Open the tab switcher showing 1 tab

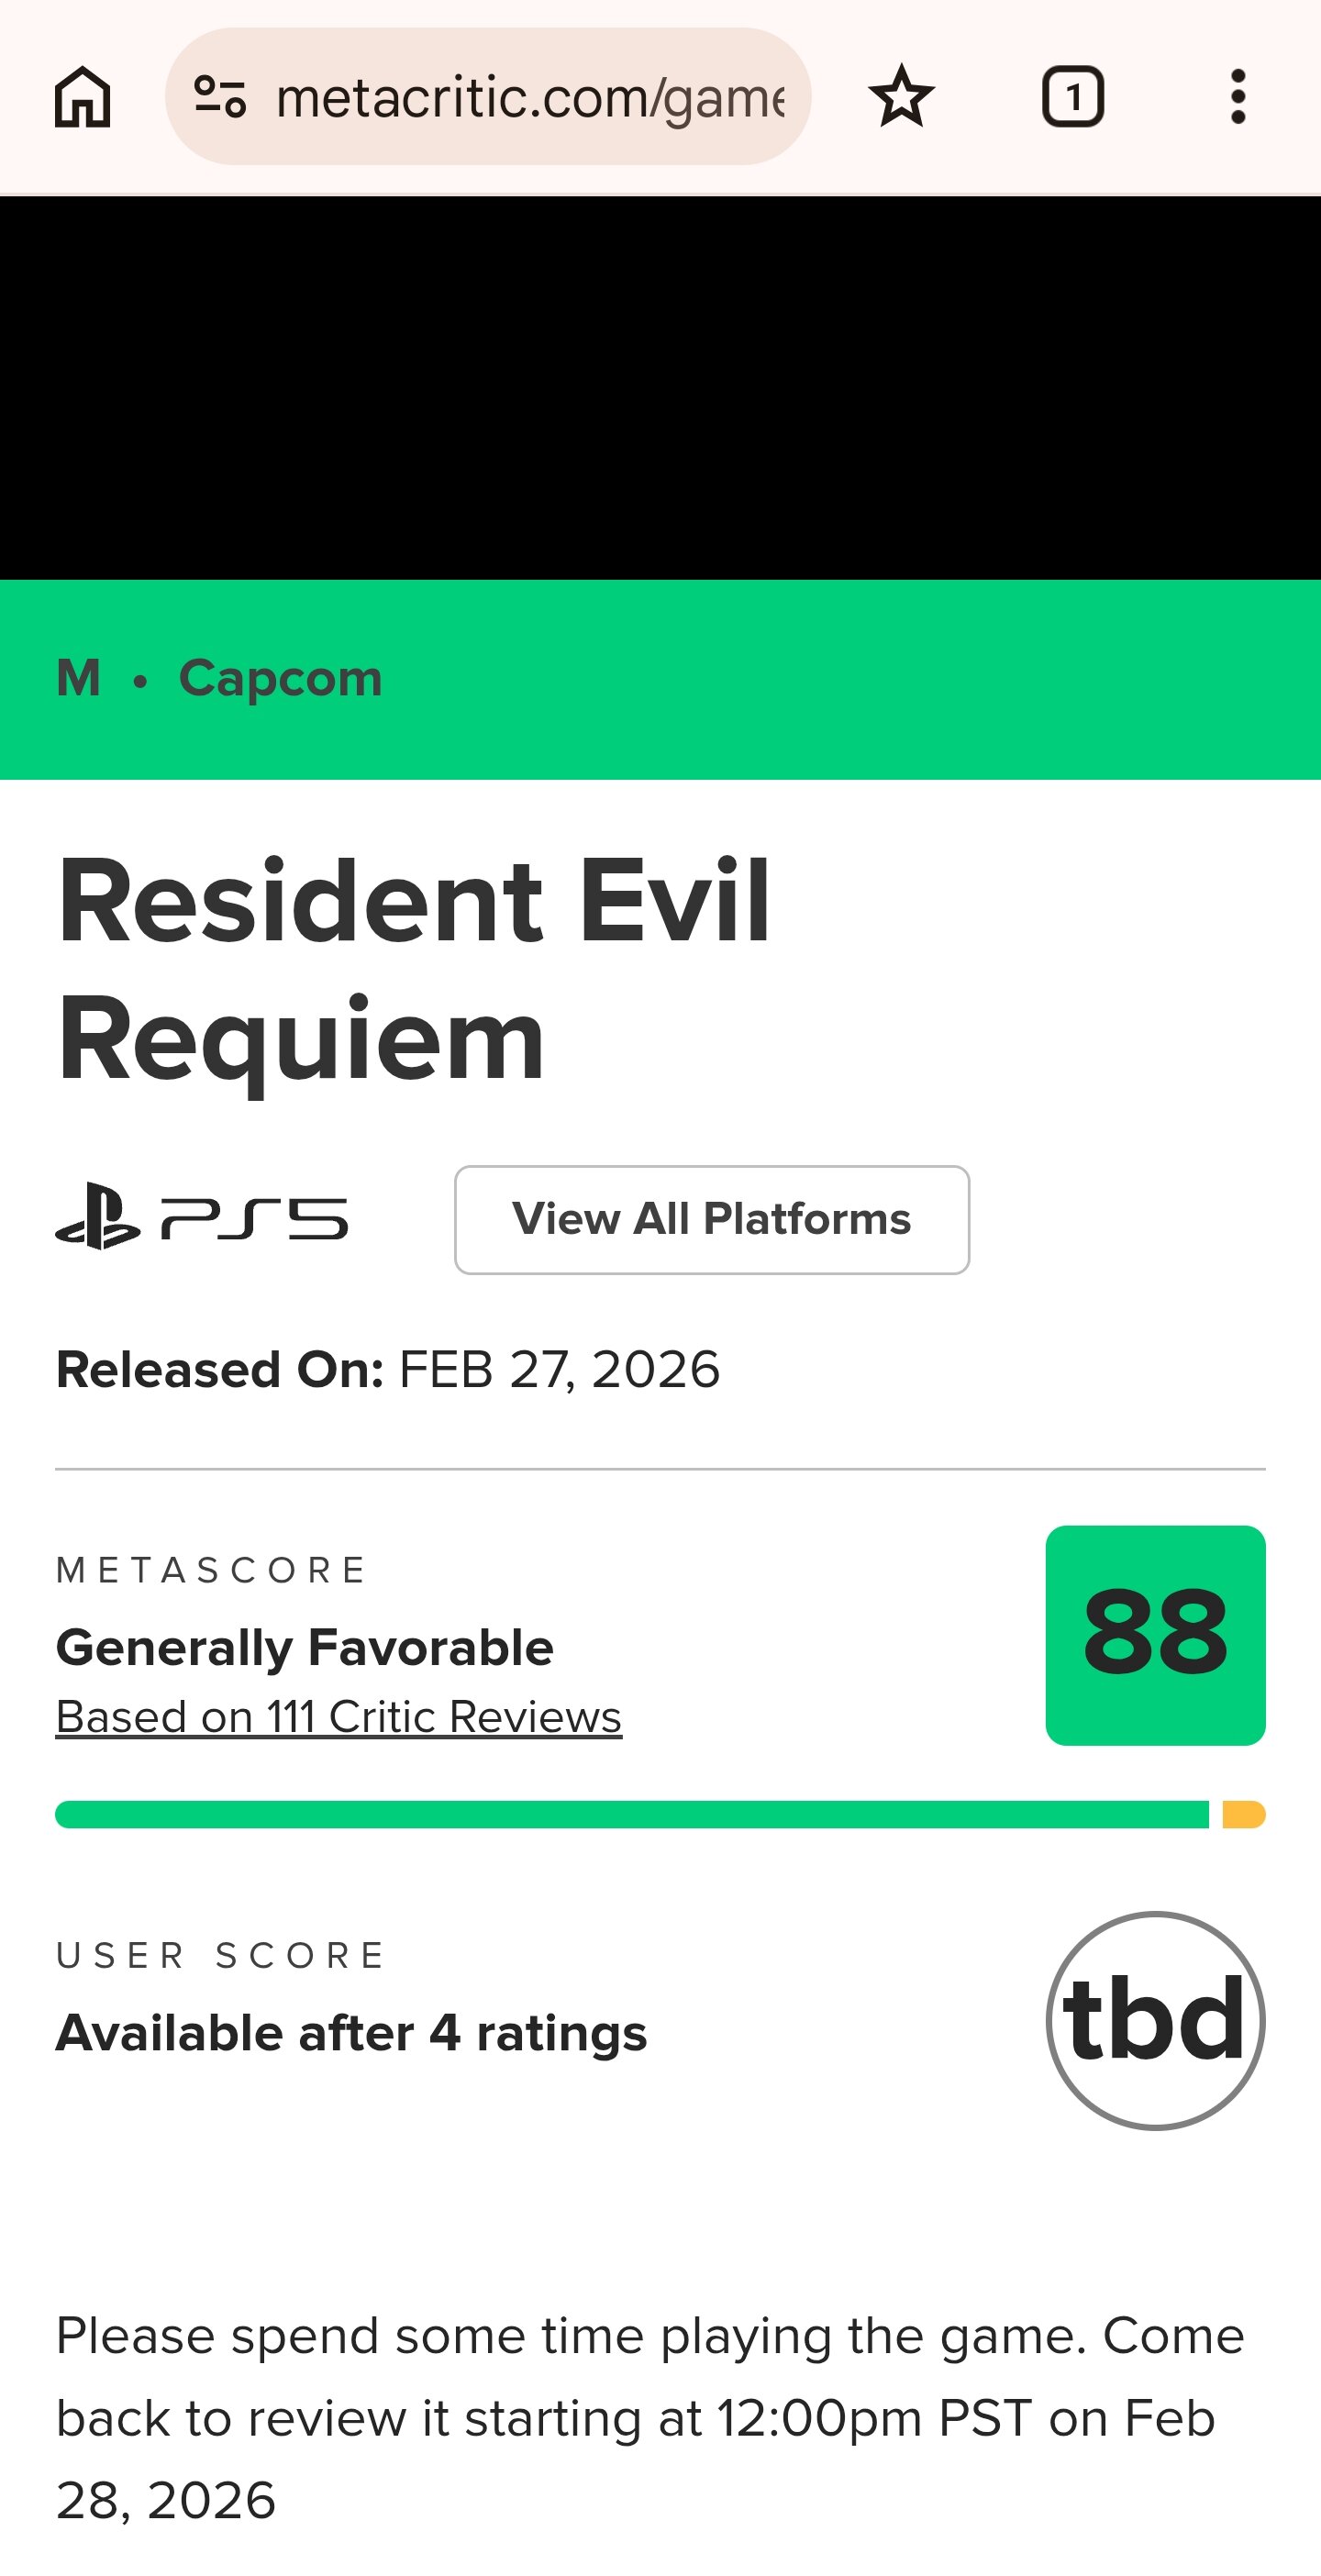pos(1072,97)
